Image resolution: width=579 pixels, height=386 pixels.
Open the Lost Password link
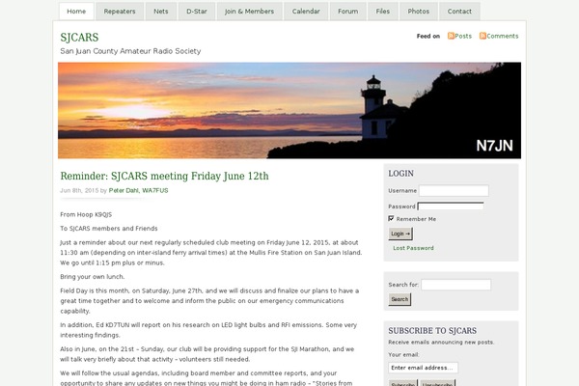click(413, 248)
